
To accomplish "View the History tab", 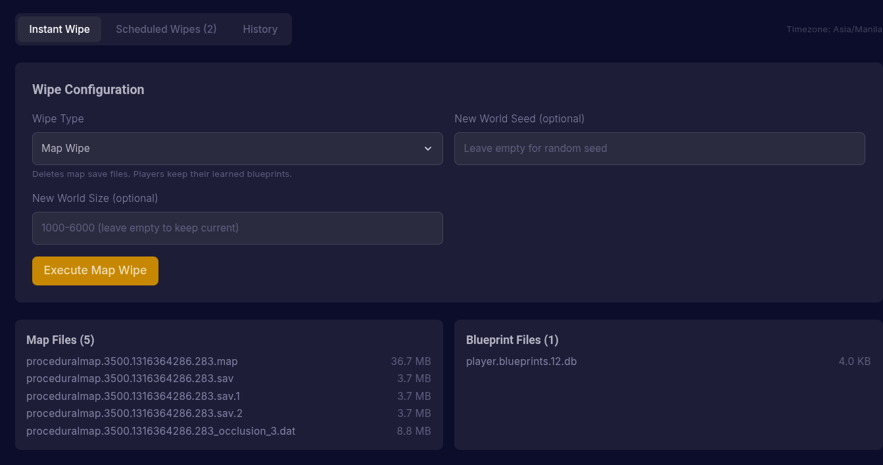I will pos(260,30).
